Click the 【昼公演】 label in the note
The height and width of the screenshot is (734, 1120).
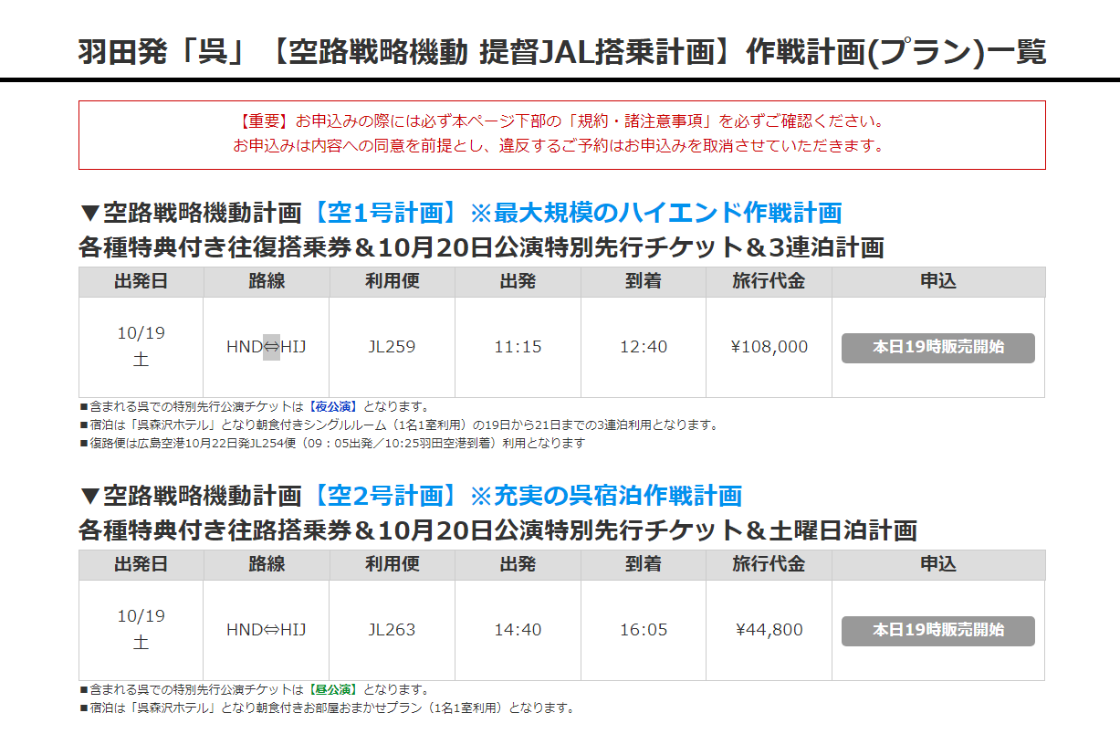pyautogui.click(x=333, y=690)
